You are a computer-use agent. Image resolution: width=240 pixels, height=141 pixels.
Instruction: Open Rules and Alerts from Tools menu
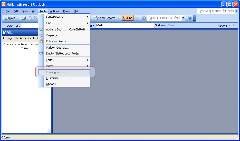coord(64,41)
